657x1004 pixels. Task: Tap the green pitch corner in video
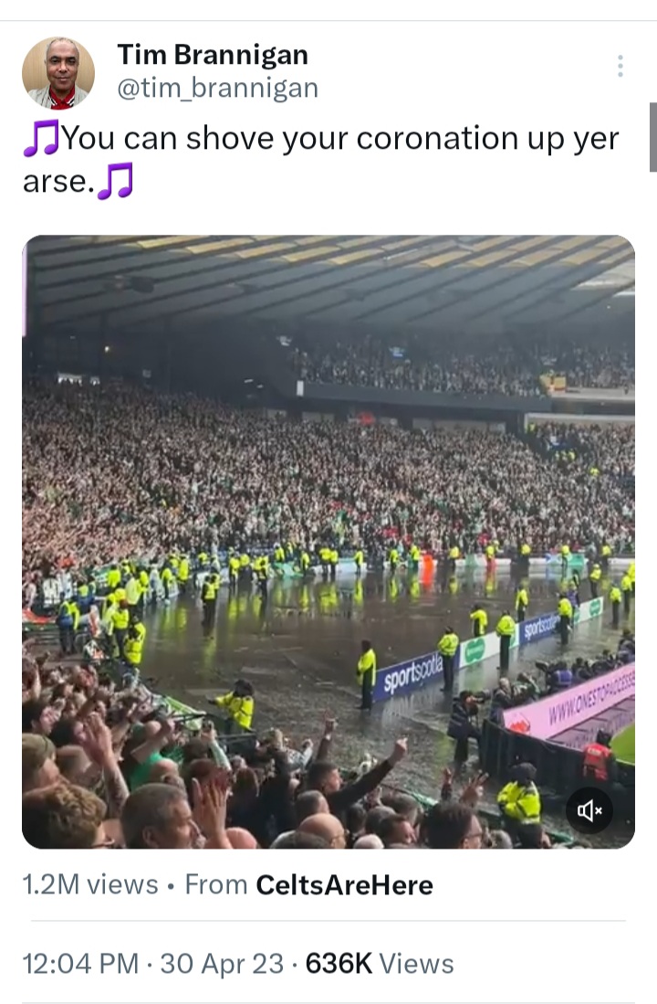click(623, 745)
